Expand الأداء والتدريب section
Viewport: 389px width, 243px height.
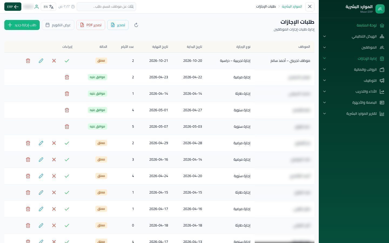[354, 92]
